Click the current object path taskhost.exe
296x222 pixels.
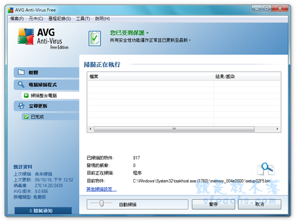click(x=202, y=181)
